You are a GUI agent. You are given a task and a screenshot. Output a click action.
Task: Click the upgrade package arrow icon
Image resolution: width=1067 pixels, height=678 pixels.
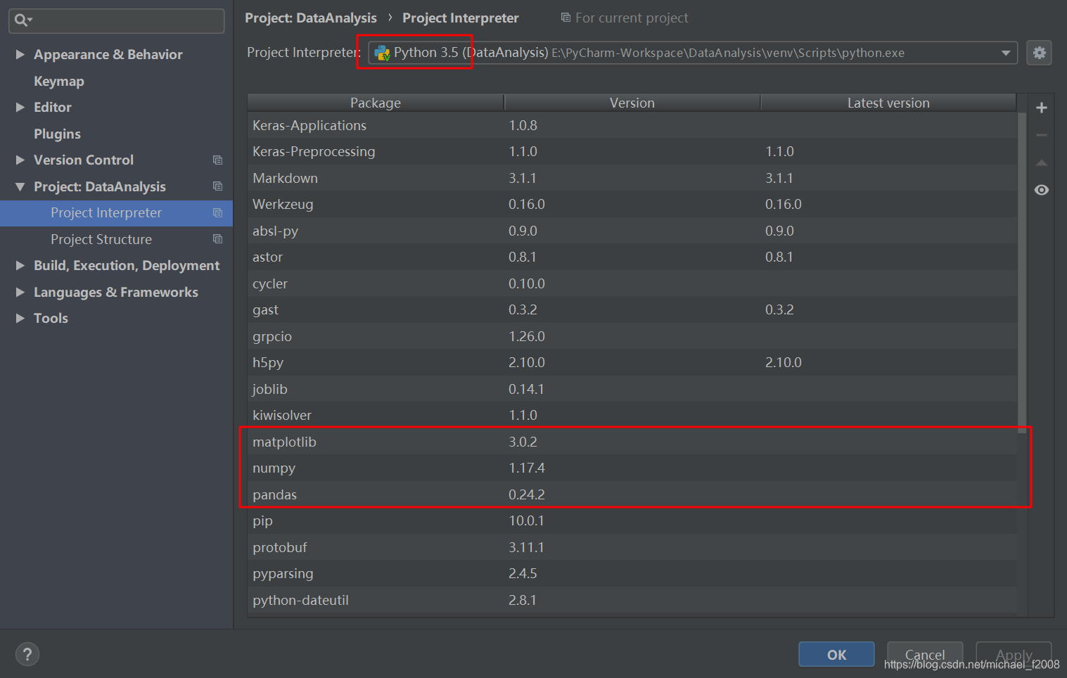point(1042,163)
